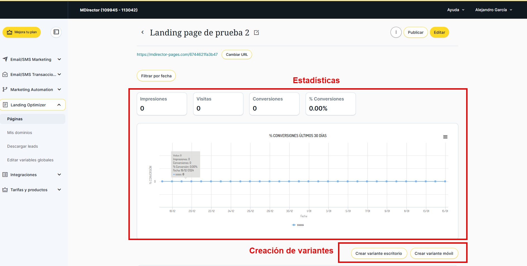Viewport: 527px width, 266px height.
Task: Open the three-dot more options menu
Action: click(x=396, y=32)
